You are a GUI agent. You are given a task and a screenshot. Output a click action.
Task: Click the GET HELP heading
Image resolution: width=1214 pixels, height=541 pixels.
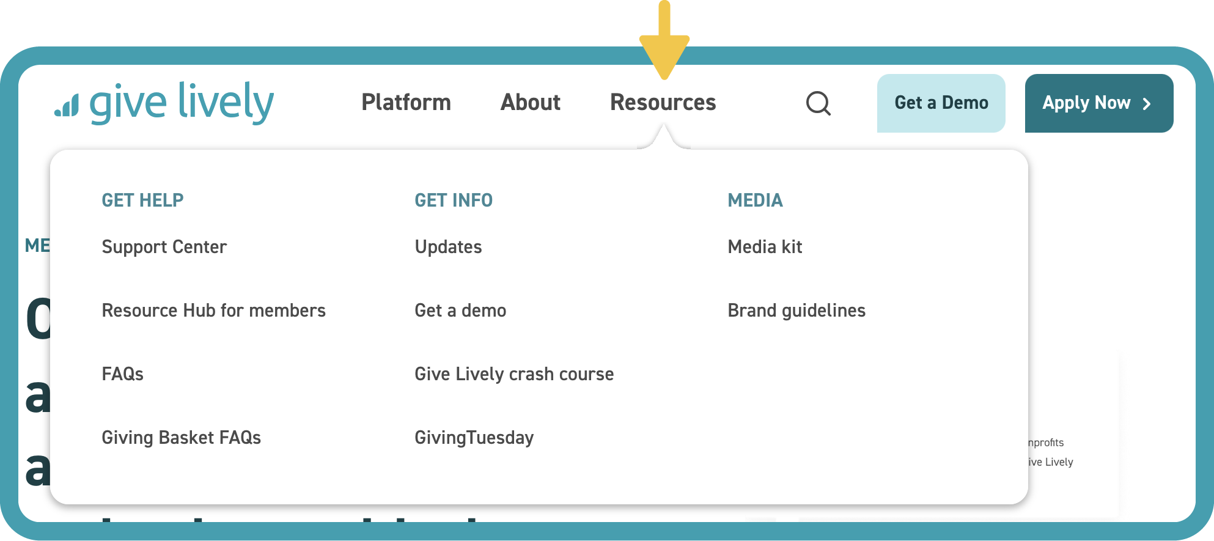(x=142, y=201)
